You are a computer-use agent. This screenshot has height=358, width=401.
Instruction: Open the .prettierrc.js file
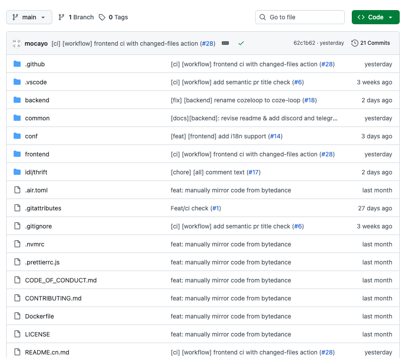(x=42, y=262)
